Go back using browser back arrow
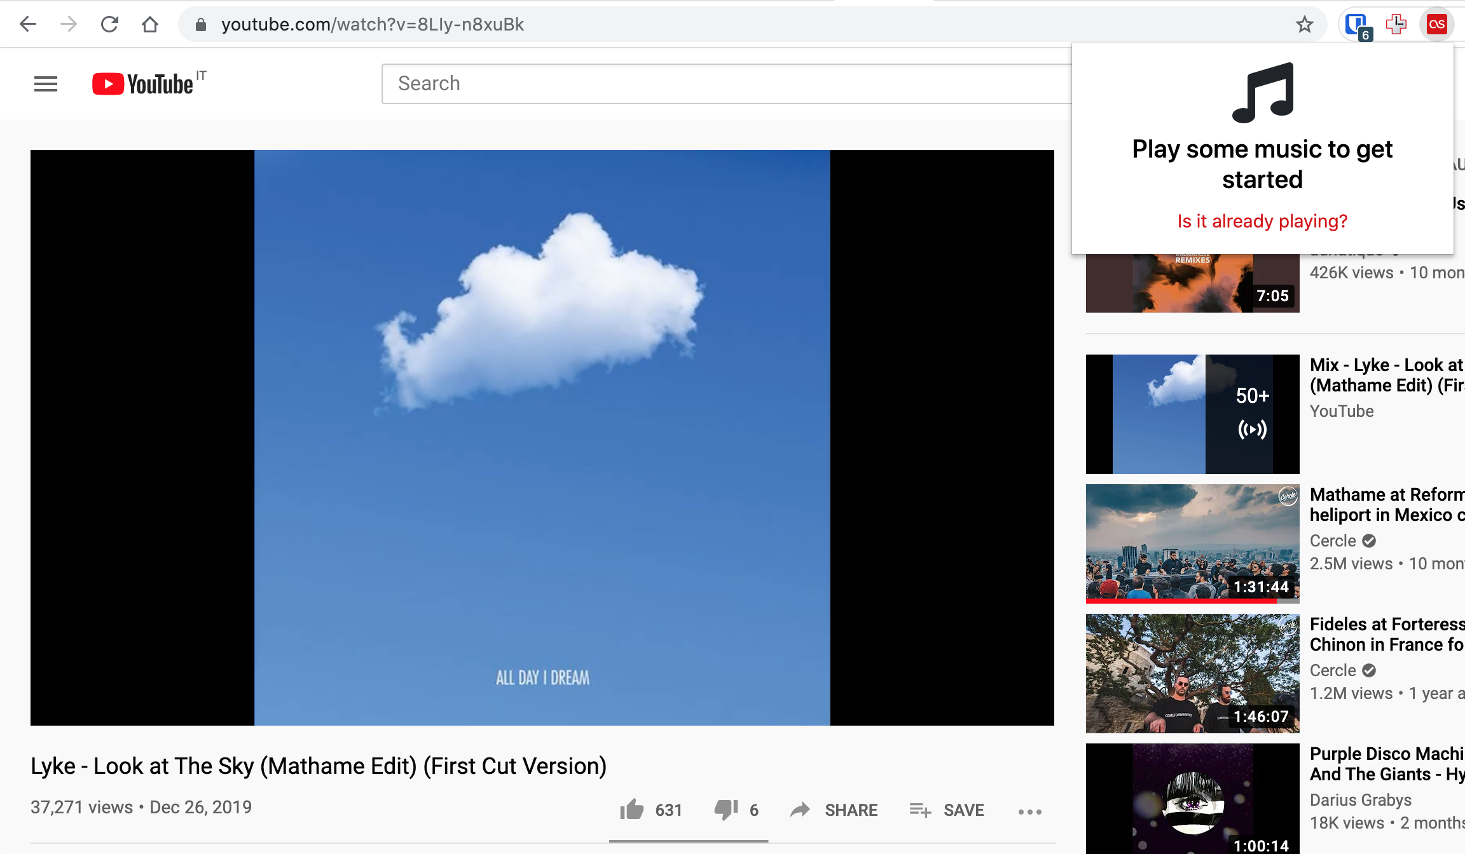1465x854 pixels. 28,24
